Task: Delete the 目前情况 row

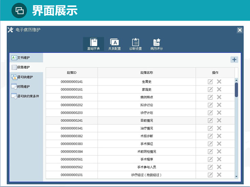Action: point(219,121)
